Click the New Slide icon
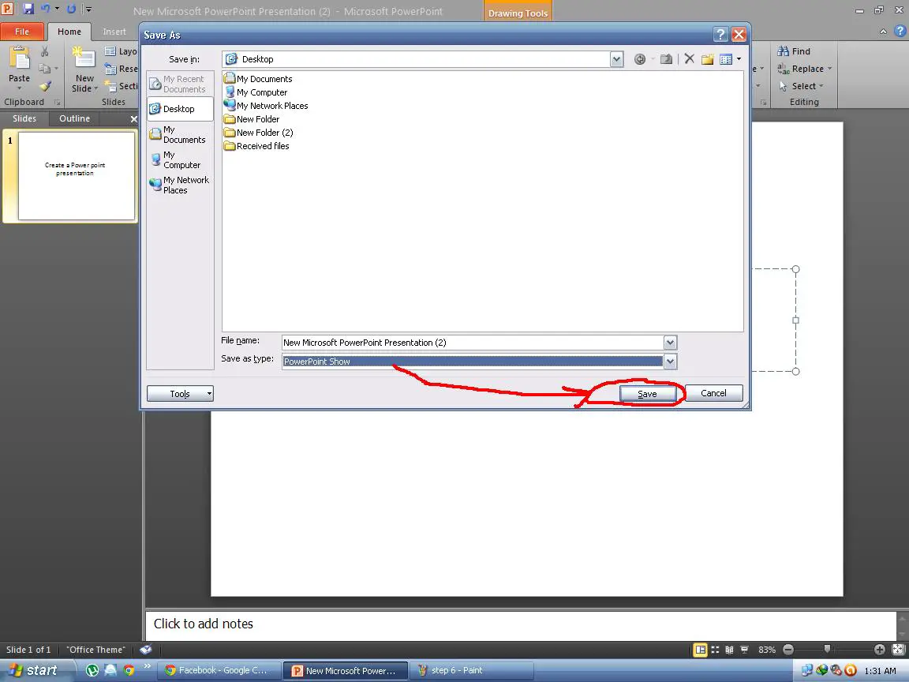The height and width of the screenshot is (682, 909). [x=84, y=58]
